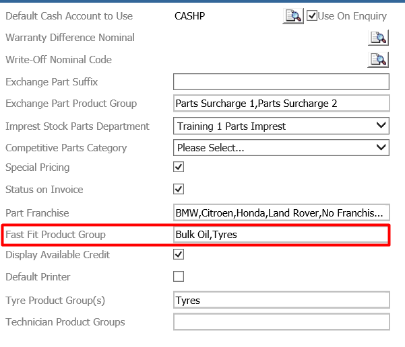Uncheck the Special Pricing checkbox

[179, 167]
